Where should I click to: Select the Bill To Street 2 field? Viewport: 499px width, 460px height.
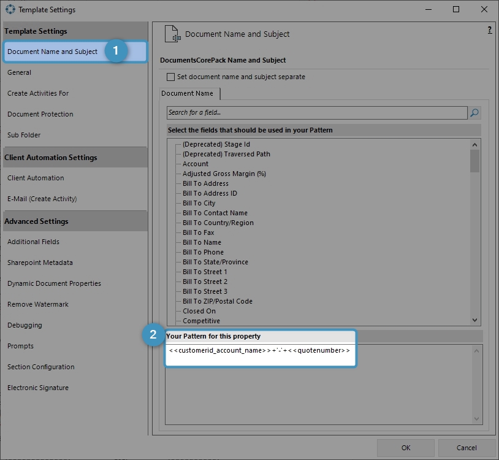pyautogui.click(x=205, y=282)
